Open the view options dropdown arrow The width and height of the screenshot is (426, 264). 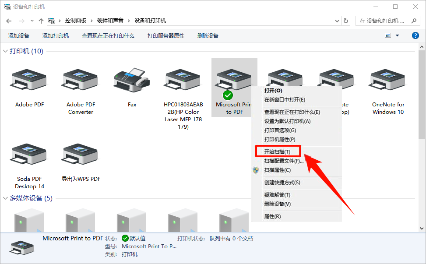tap(397, 35)
